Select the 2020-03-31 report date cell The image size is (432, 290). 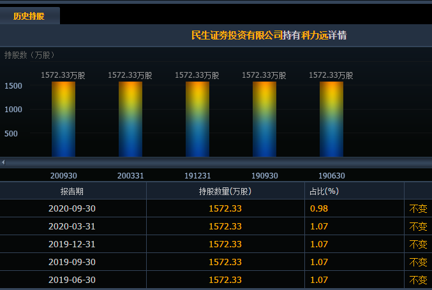pos(72,226)
